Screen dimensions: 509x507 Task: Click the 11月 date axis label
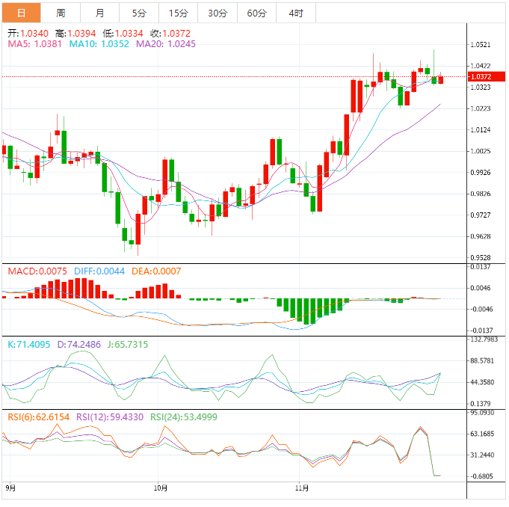click(x=302, y=488)
